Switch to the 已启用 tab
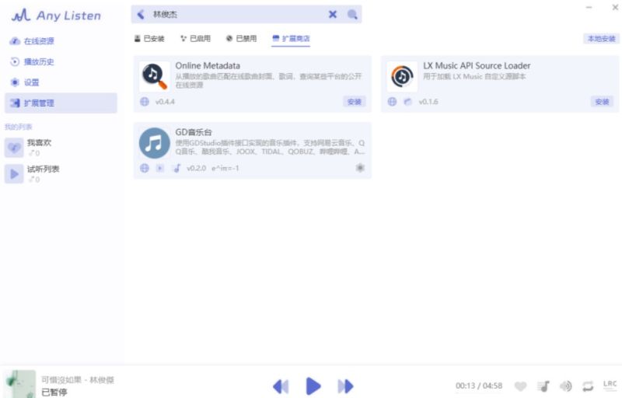Viewport: 622px width, 398px height. 195,38
